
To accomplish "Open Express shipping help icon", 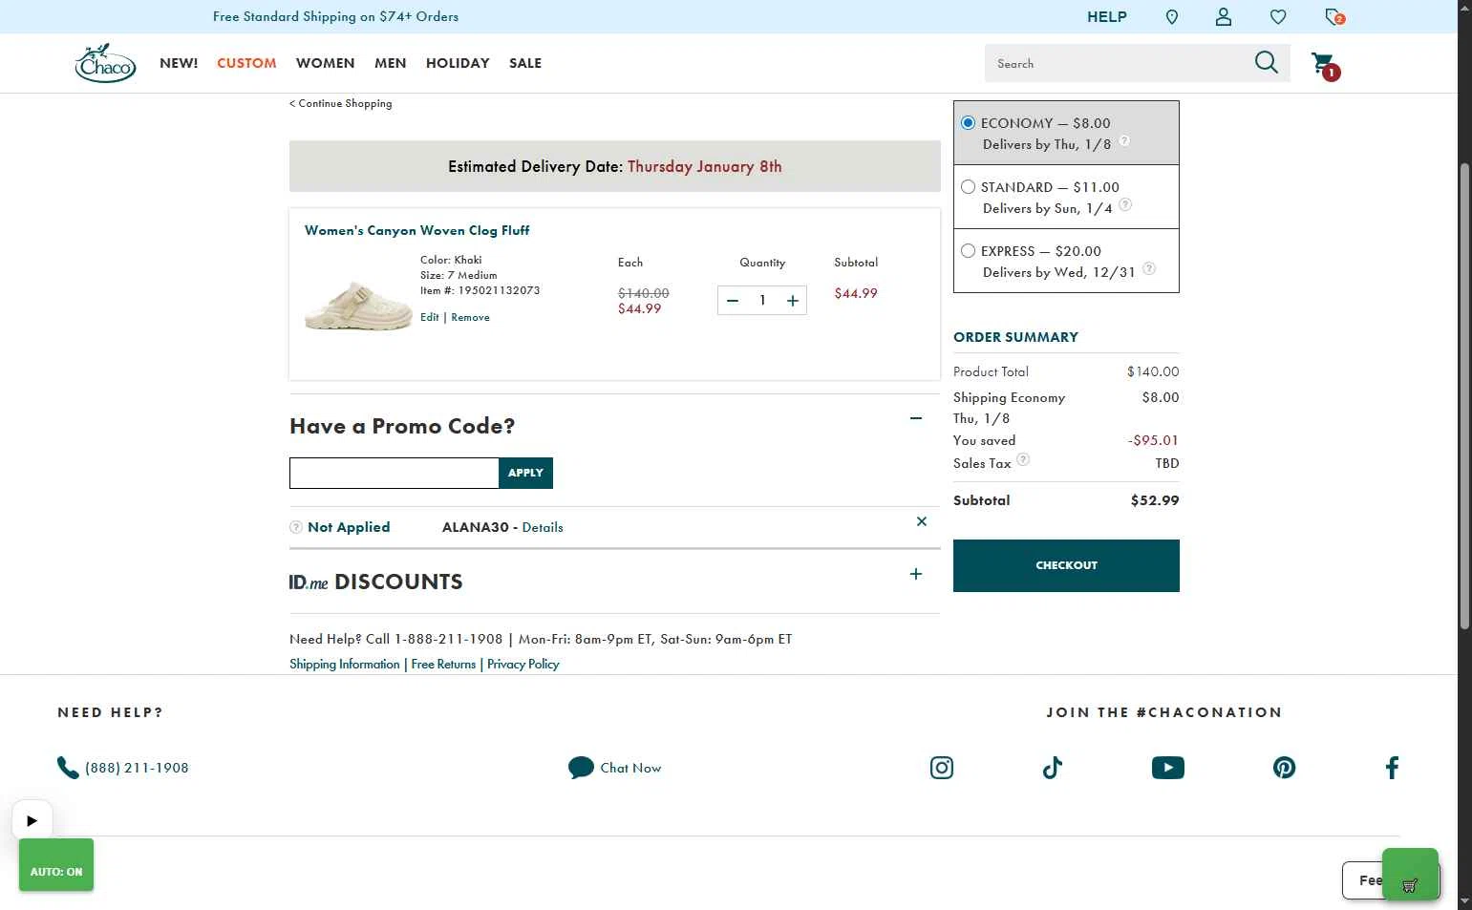I will pyautogui.click(x=1149, y=268).
